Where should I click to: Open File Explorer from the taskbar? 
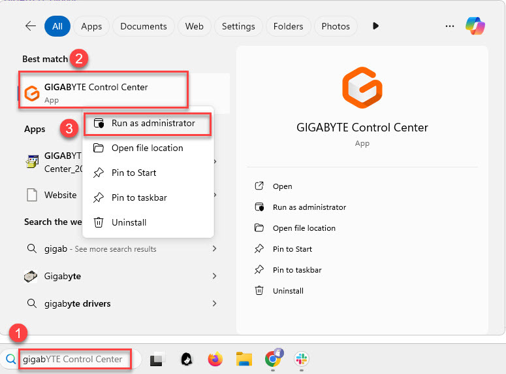point(244,359)
